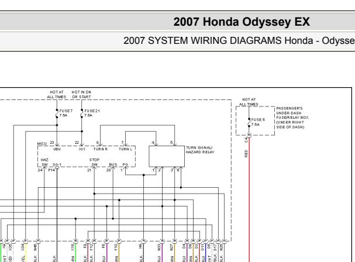Click MICU pin number '20'

(x=108, y=170)
